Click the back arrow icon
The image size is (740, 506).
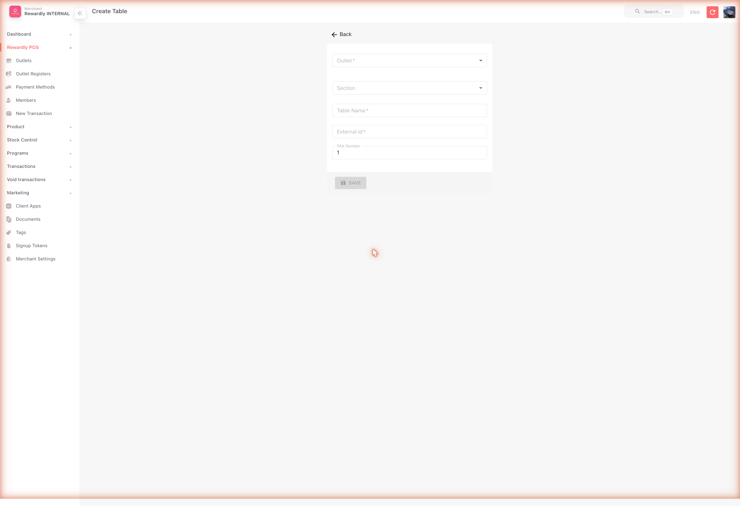pos(334,34)
